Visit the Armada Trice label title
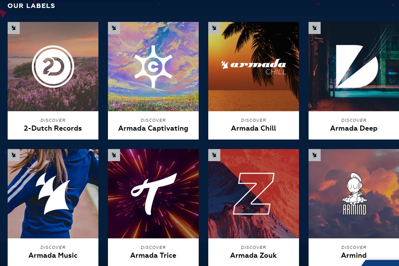The image size is (399, 266). pos(153,256)
